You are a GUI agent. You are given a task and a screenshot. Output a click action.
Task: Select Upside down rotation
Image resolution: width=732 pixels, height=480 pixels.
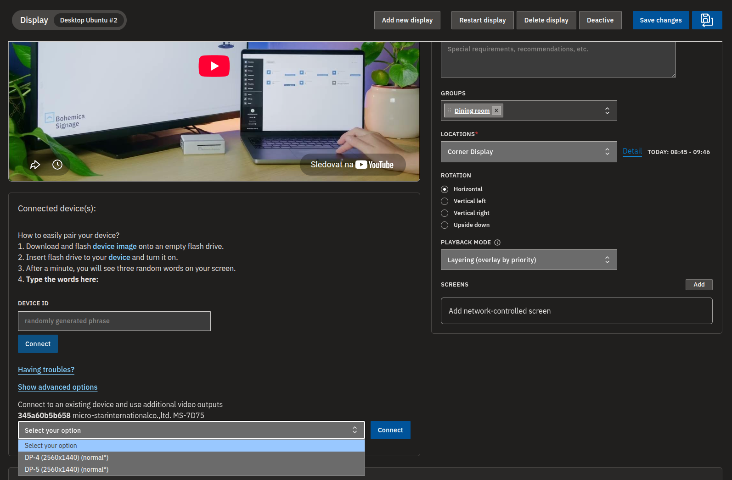(445, 225)
